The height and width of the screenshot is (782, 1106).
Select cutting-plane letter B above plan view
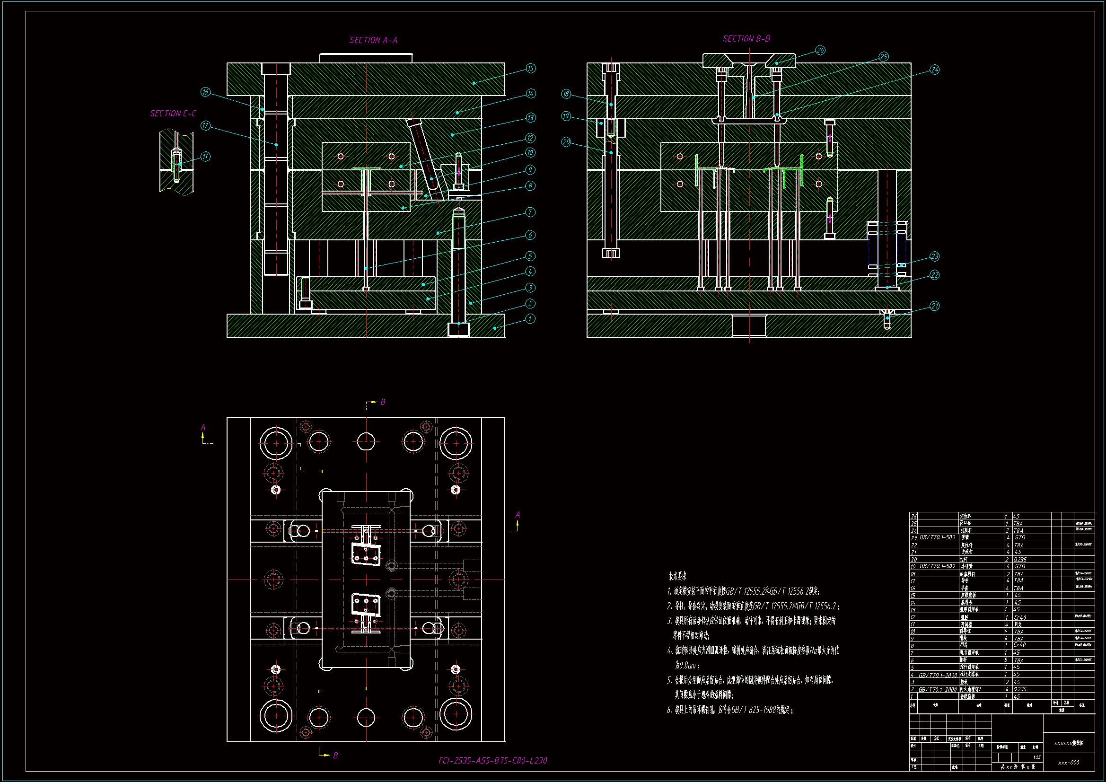pyautogui.click(x=383, y=402)
